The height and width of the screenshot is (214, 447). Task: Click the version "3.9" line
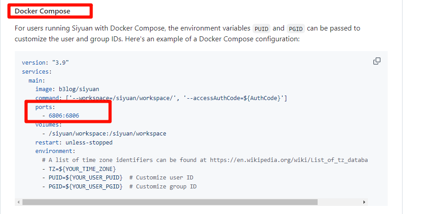coord(45,63)
